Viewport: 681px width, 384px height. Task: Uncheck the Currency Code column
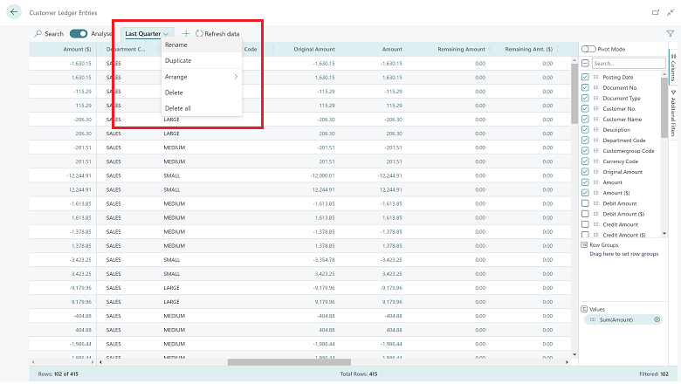tap(585, 161)
